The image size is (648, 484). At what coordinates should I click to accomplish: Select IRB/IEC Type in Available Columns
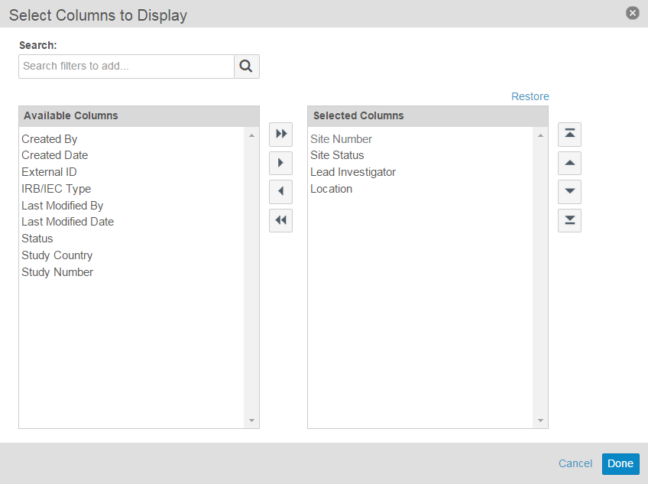57,189
